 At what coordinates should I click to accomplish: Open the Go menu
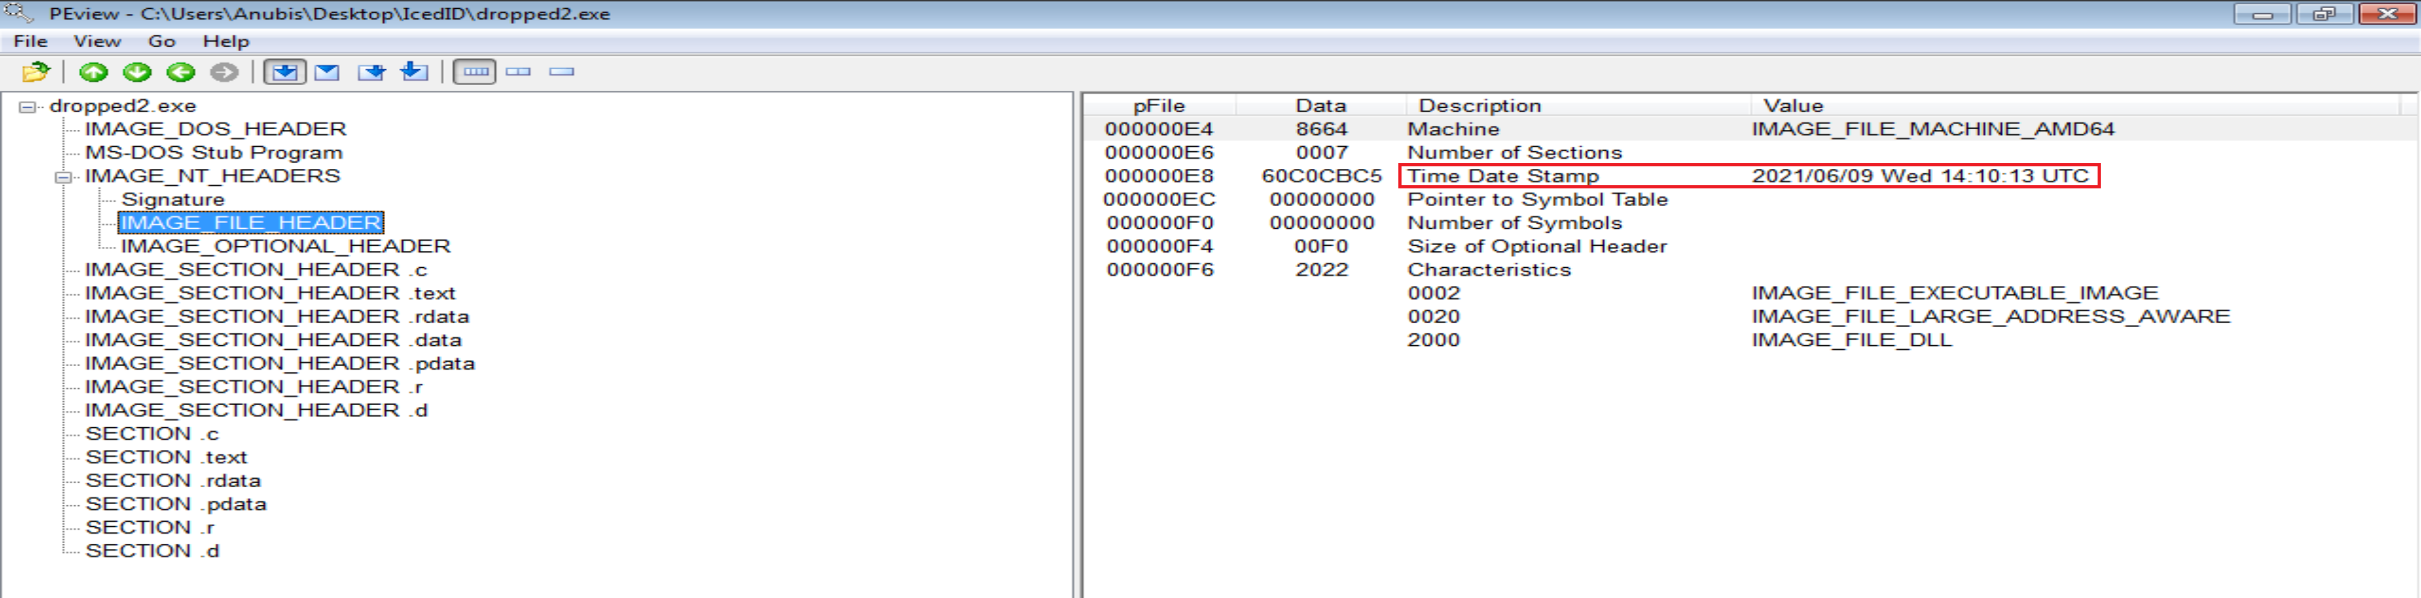coord(161,42)
